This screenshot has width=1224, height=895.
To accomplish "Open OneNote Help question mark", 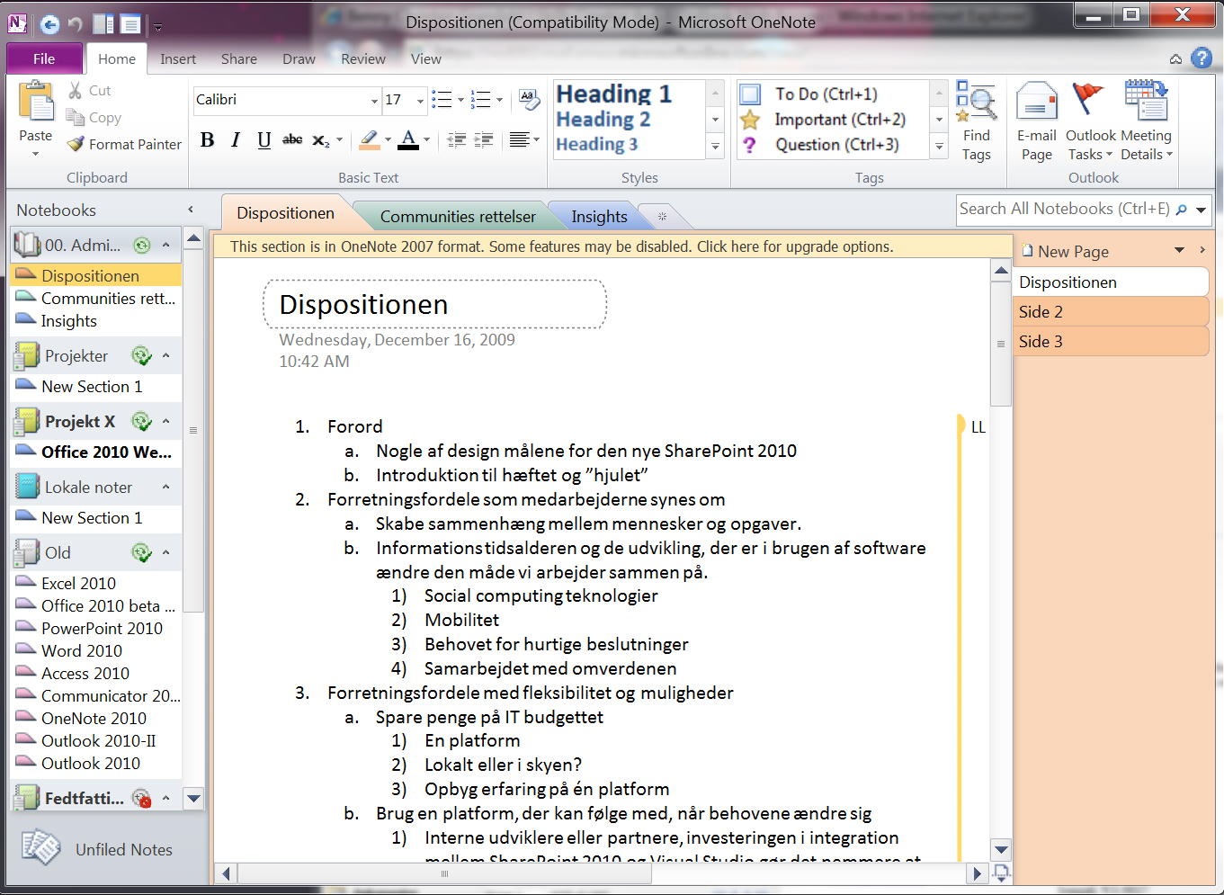I will click(1202, 58).
